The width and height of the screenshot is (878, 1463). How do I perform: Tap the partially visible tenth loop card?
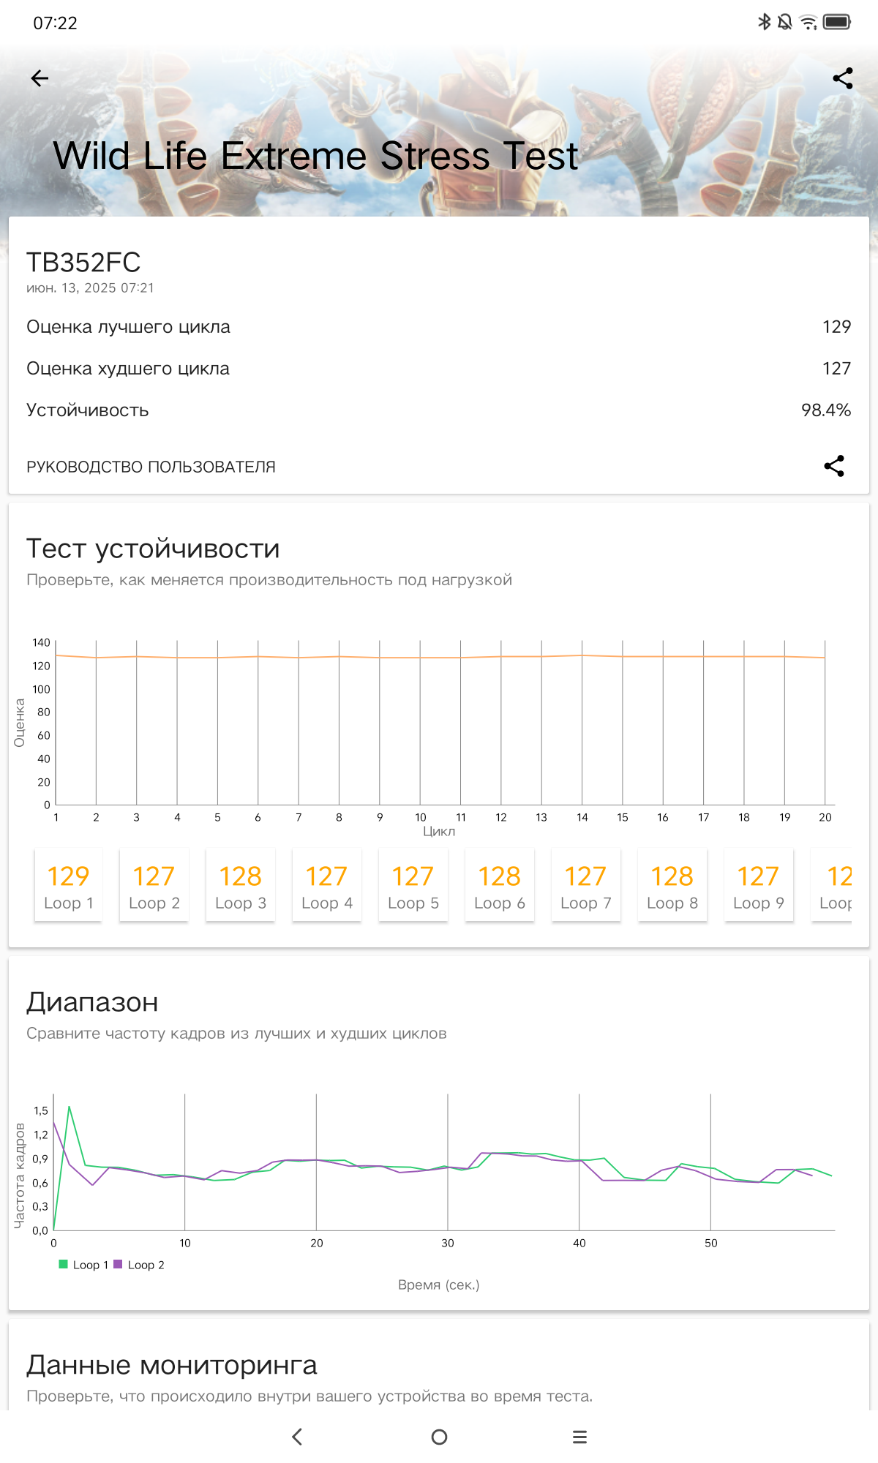pos(834,885)
